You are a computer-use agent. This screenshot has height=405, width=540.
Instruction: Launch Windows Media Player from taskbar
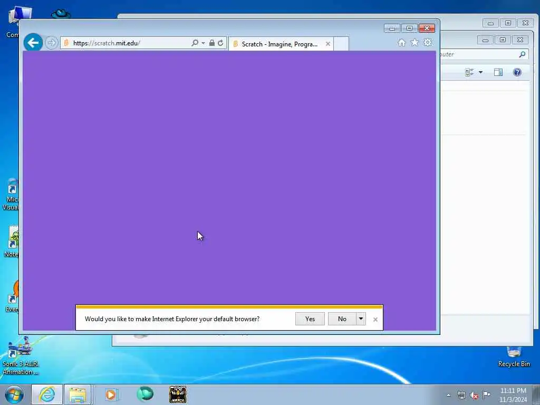pos(111,394)
